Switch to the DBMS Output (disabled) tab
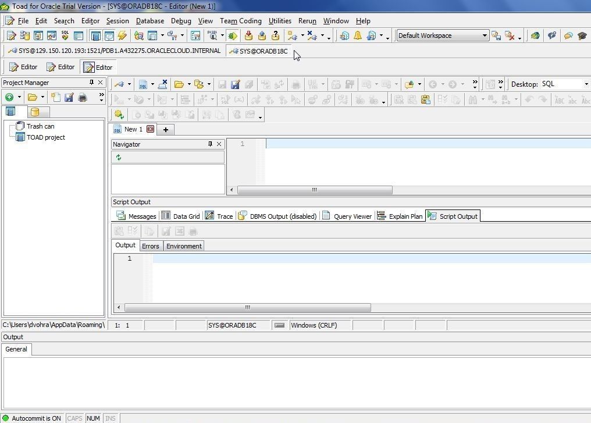591x423 pixels. coord(278,216)
